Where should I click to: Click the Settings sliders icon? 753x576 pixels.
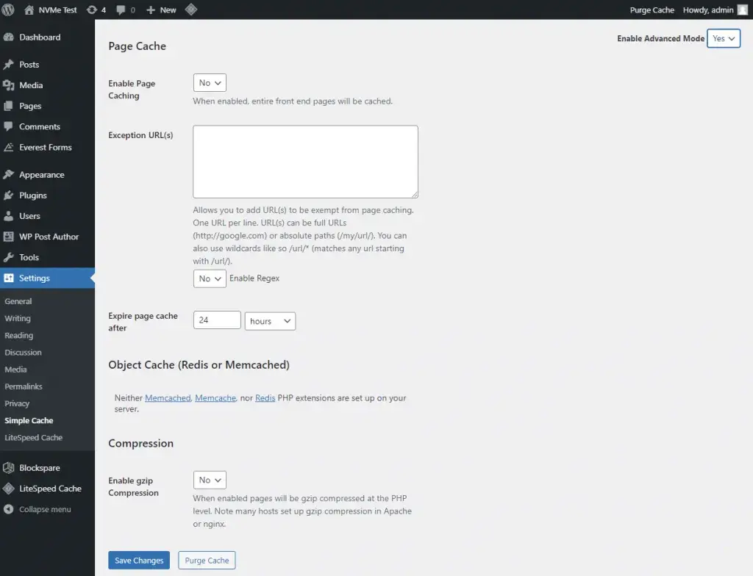pyautogui.click(x=8, y=278)
